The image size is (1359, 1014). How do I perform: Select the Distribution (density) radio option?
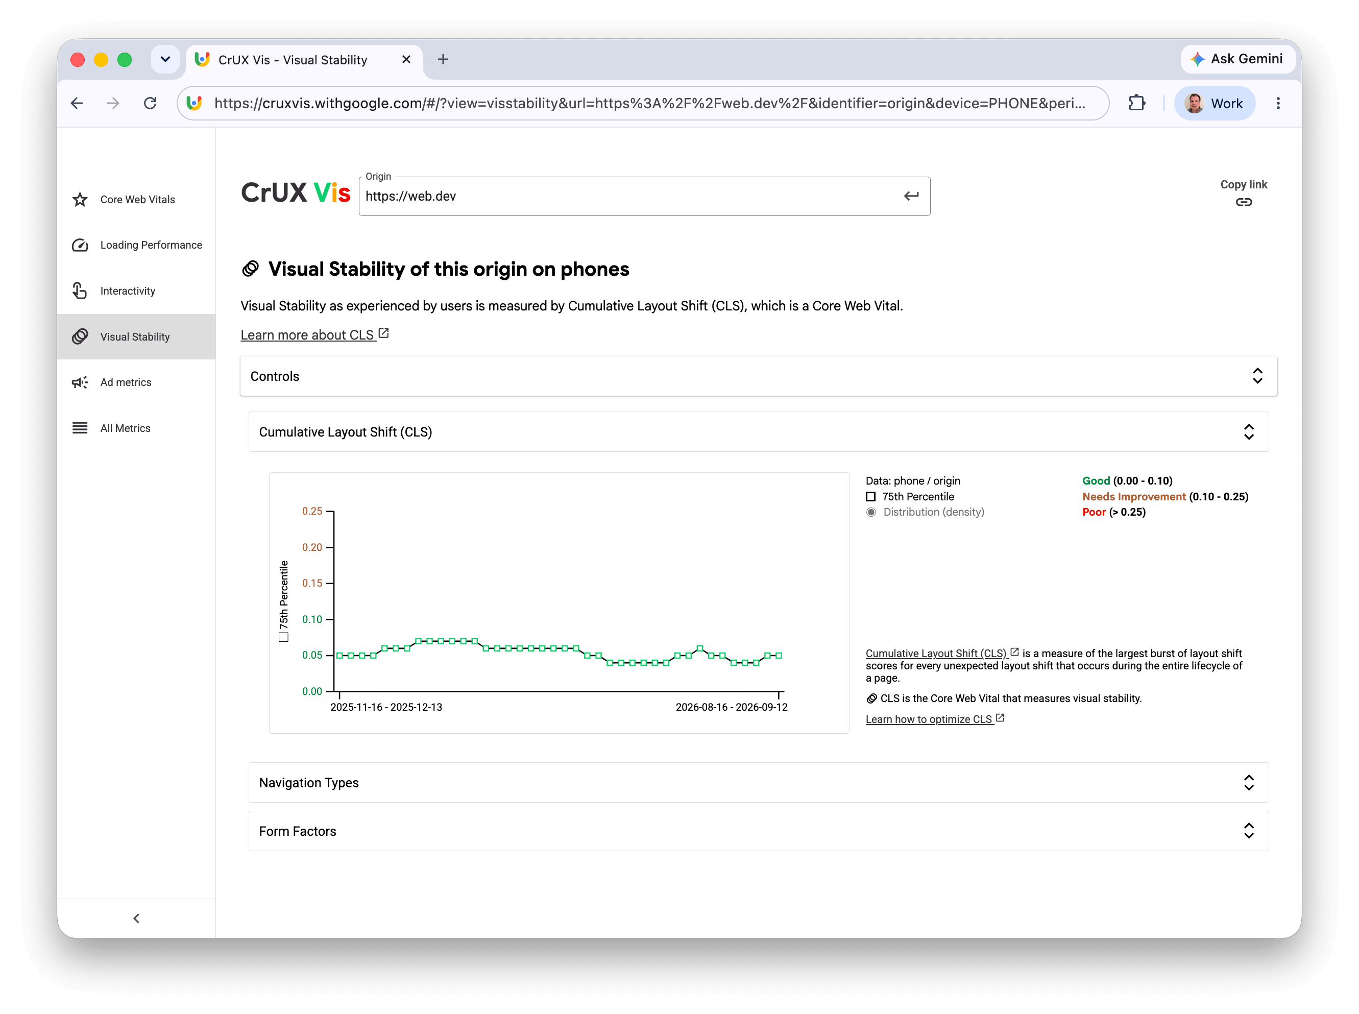point(871,512)
